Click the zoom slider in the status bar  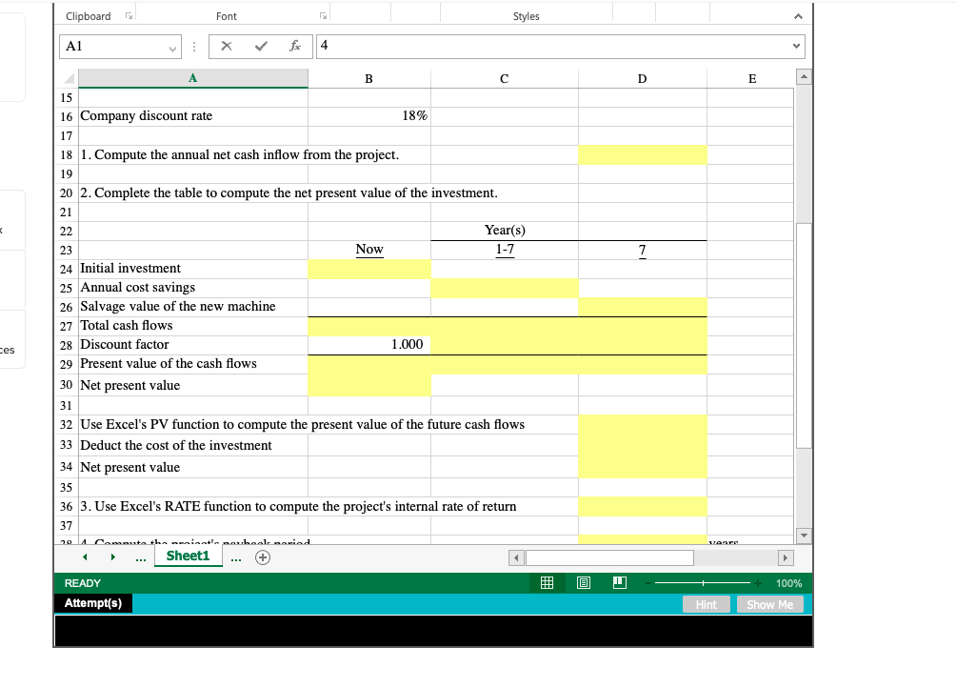[701, 582]
